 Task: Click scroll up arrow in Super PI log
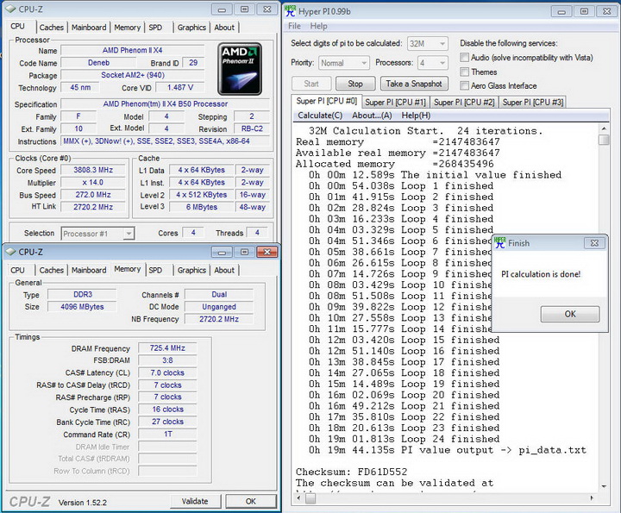pos(604,128)
